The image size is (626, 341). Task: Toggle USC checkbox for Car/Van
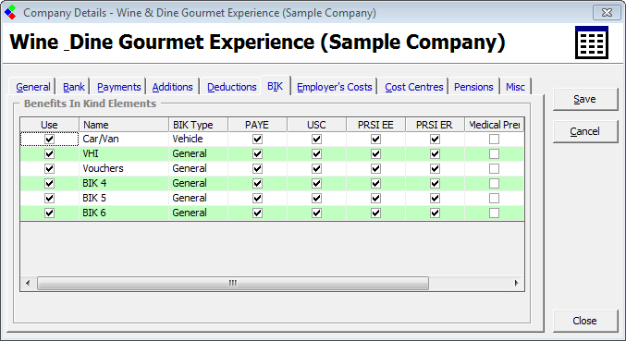(316, 140)
